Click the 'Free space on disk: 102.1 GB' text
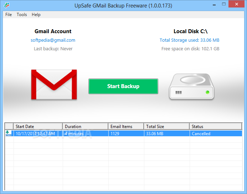The width and height of the screenshot is (247, 194). (x=190, y=49)
